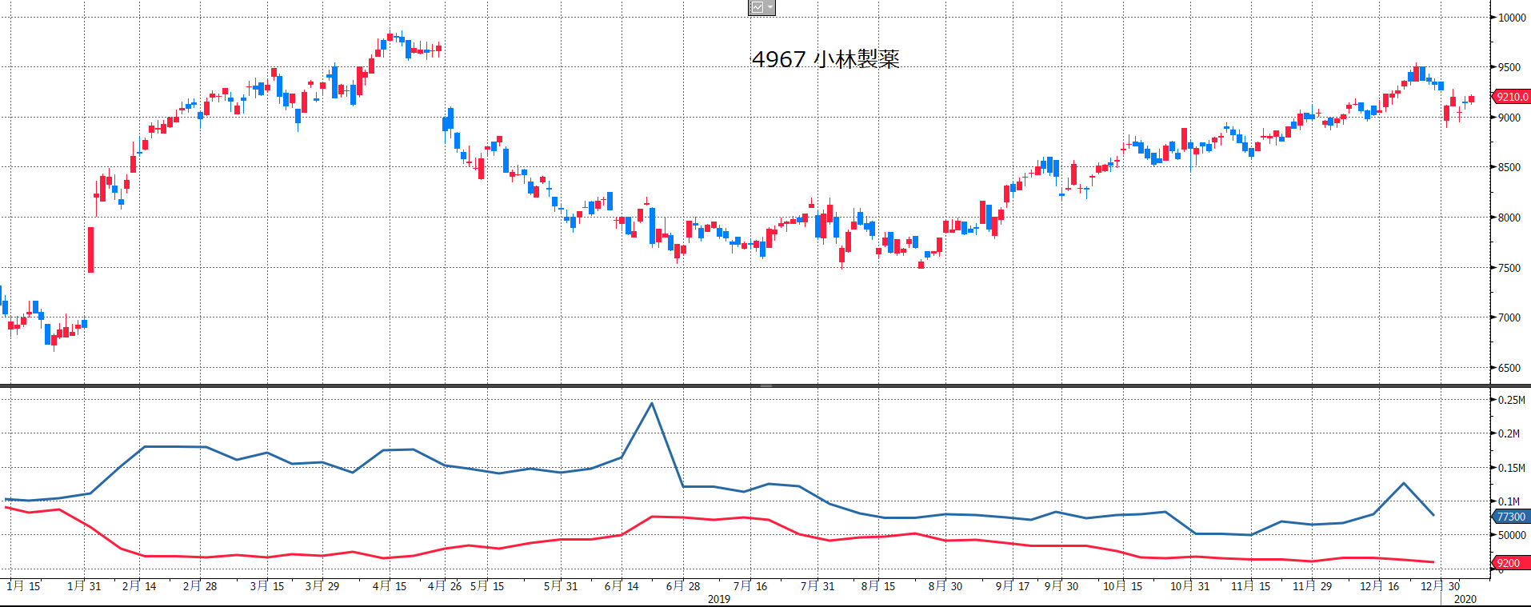Viewport: 1531px width, 607px height.
Task: Click the 0.25M axis label in lower panel
Action: tap(1511, 400)
